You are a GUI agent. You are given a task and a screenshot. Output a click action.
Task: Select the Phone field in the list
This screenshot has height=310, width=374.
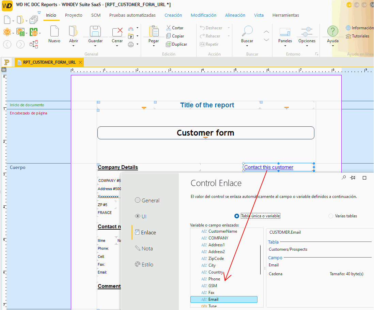pos(214,279)
